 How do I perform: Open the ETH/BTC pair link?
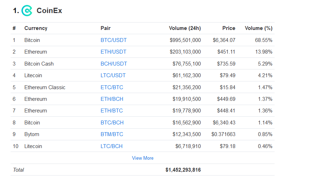click(112, 111)
